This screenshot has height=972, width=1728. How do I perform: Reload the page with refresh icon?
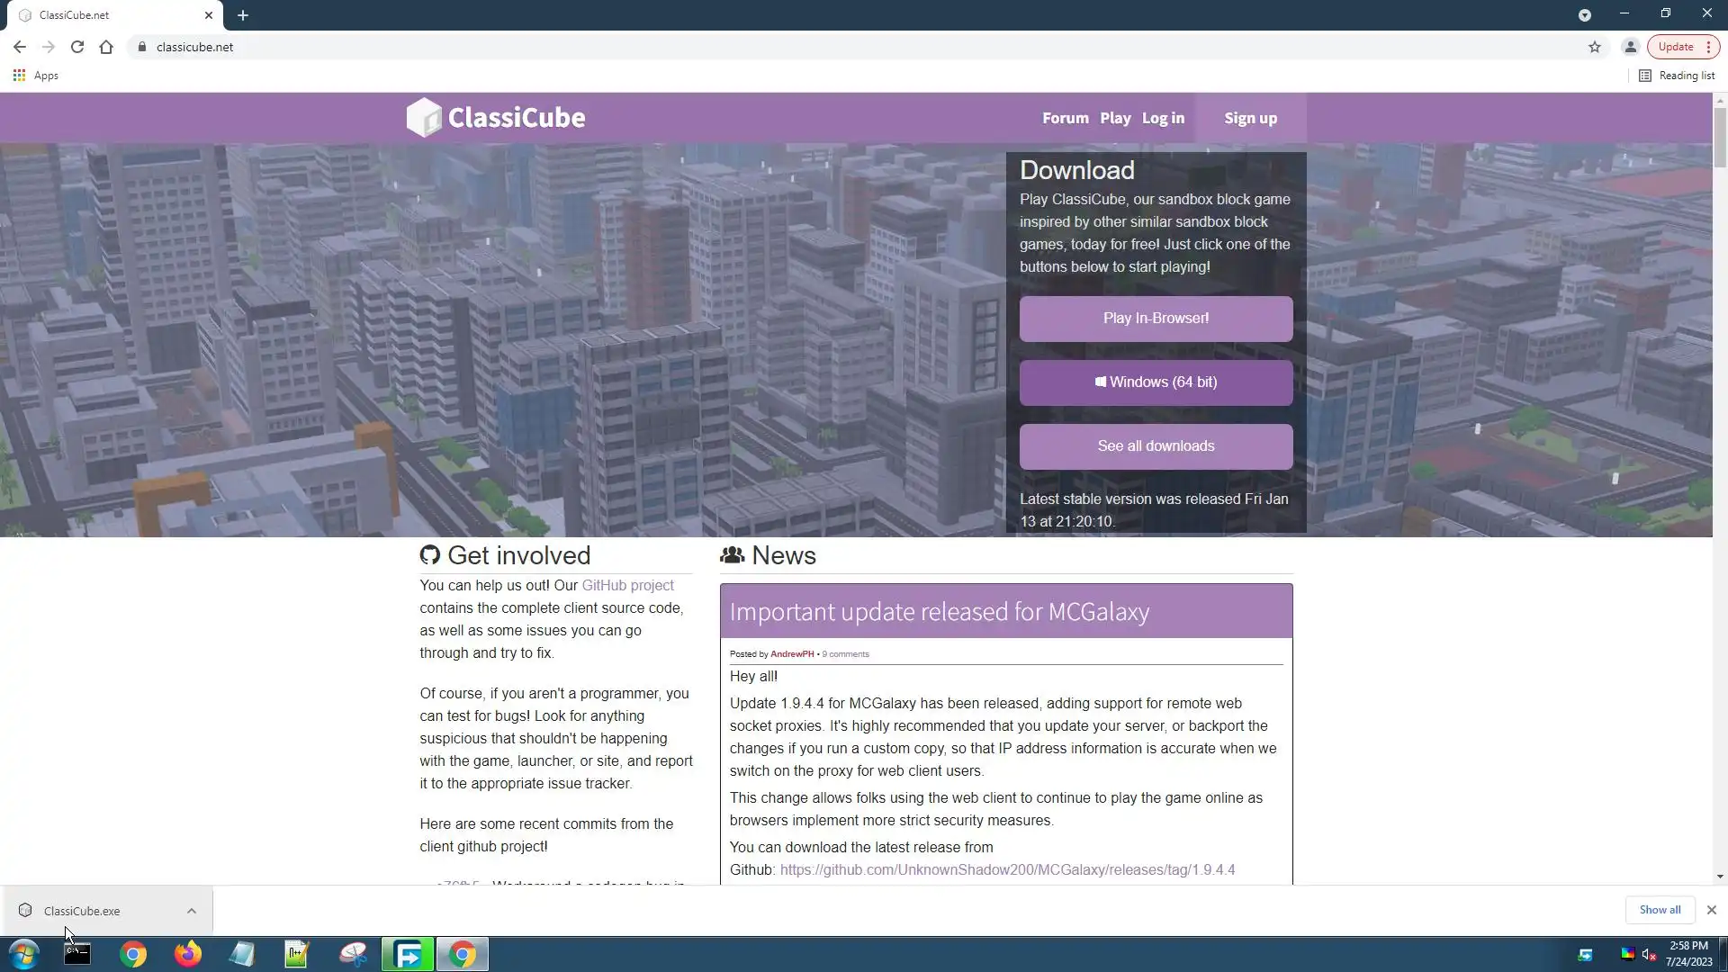point(77,47)
